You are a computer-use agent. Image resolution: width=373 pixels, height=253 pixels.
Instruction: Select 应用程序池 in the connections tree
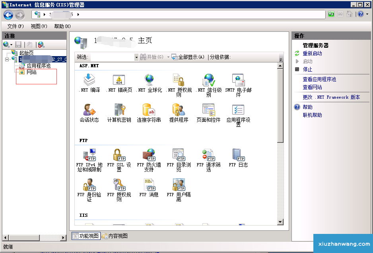pyautogui.click(x=39, y=66)
